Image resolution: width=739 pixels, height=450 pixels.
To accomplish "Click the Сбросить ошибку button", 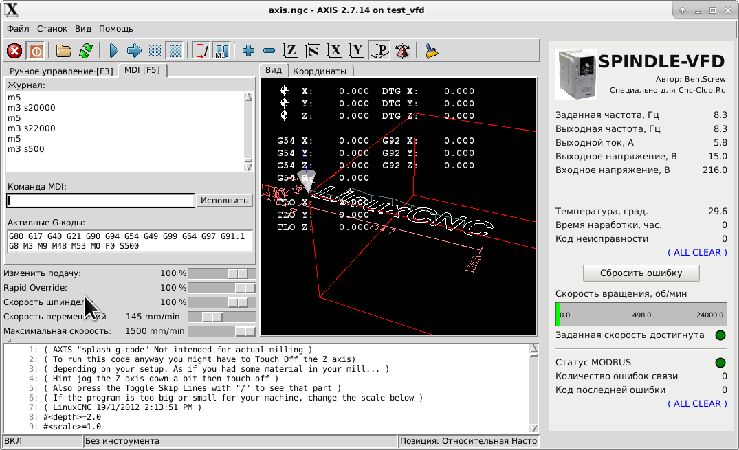I will click(x=641, y=273).
